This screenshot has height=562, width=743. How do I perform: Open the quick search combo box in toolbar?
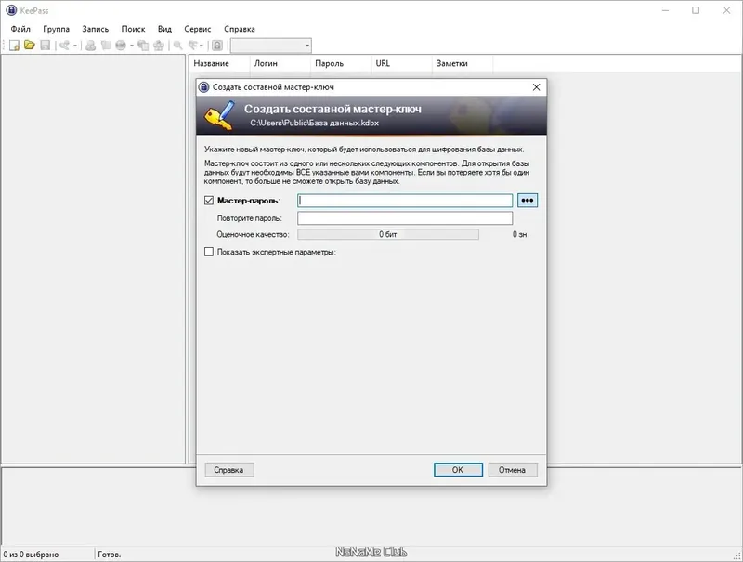tap(271, 46)
